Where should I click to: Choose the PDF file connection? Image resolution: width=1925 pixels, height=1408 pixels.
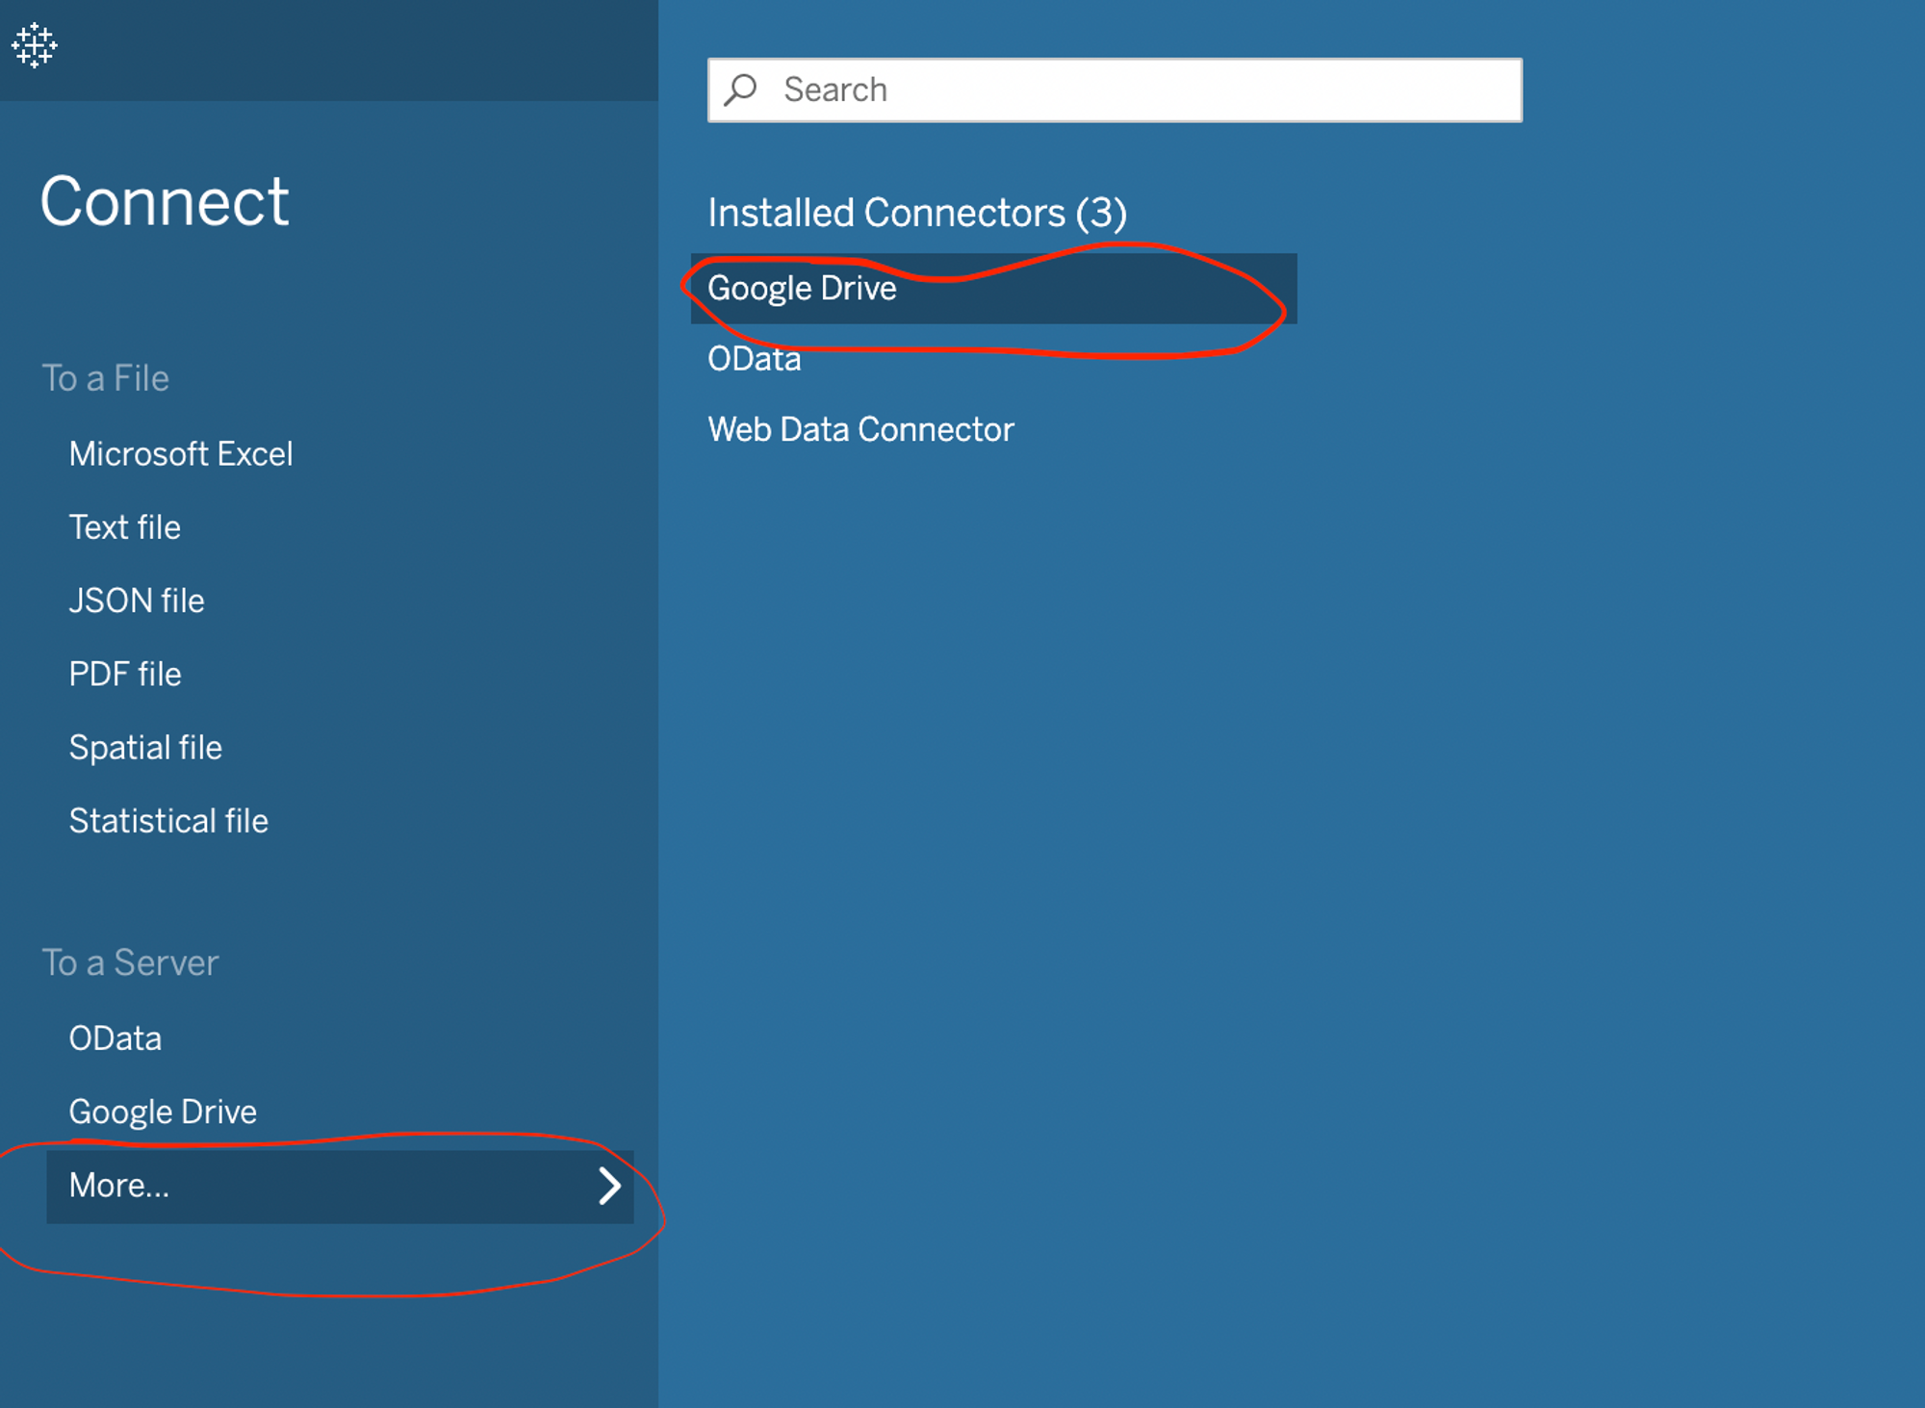tap(124, 675)
